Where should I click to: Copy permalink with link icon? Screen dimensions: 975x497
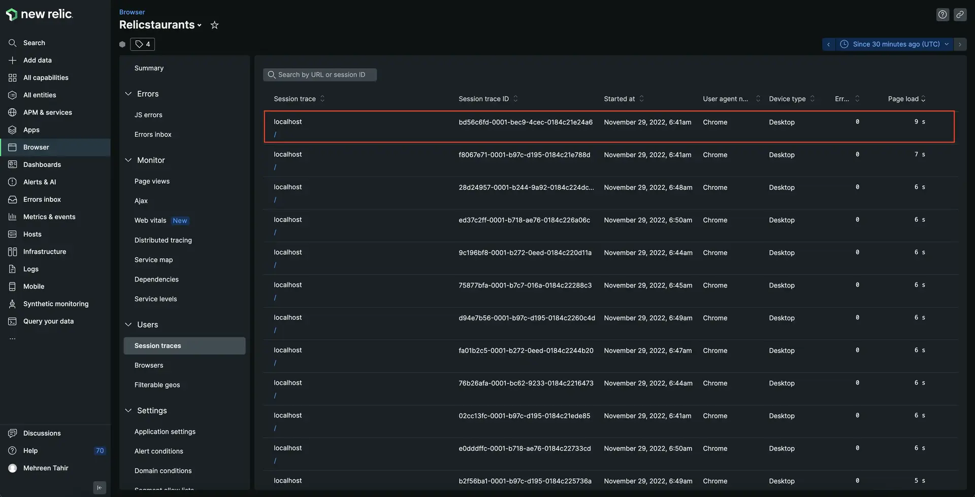[960, 15]
